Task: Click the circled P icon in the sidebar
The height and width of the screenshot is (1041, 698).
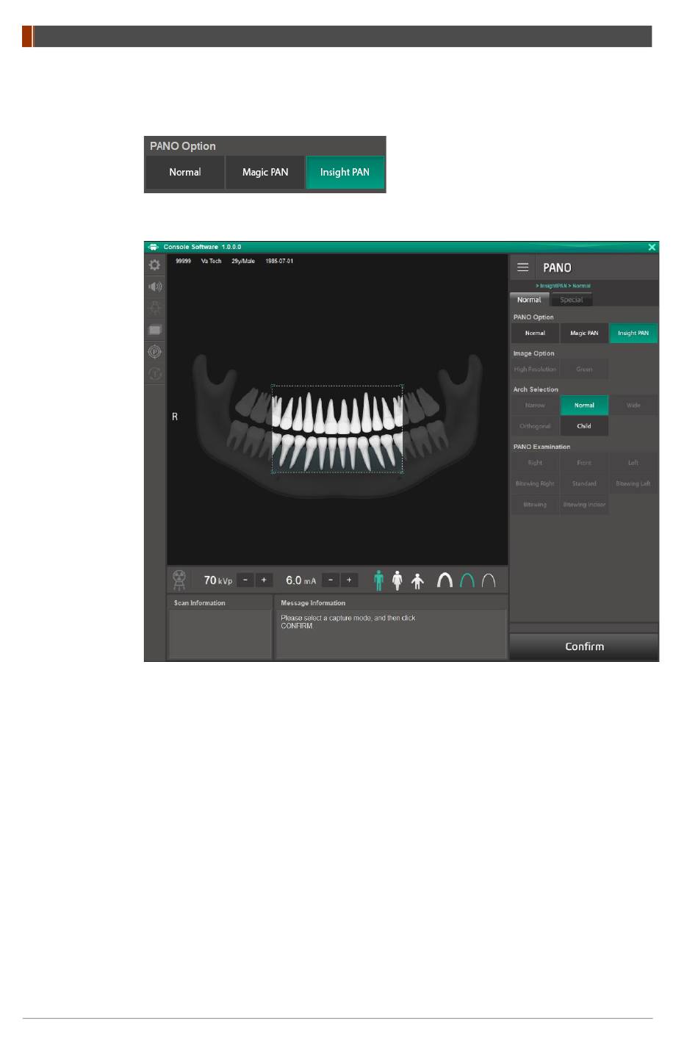Action: pos(155,352)
